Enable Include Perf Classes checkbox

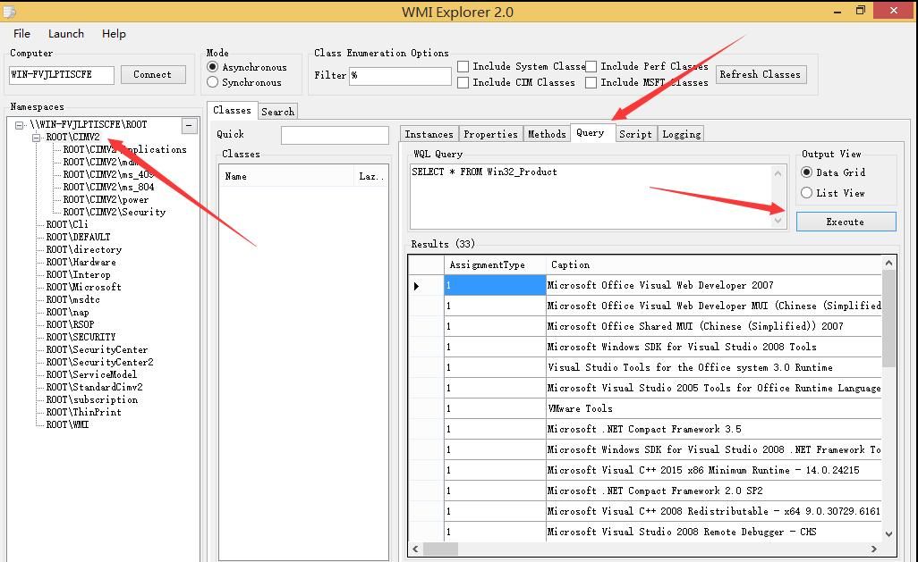(591, 67)
